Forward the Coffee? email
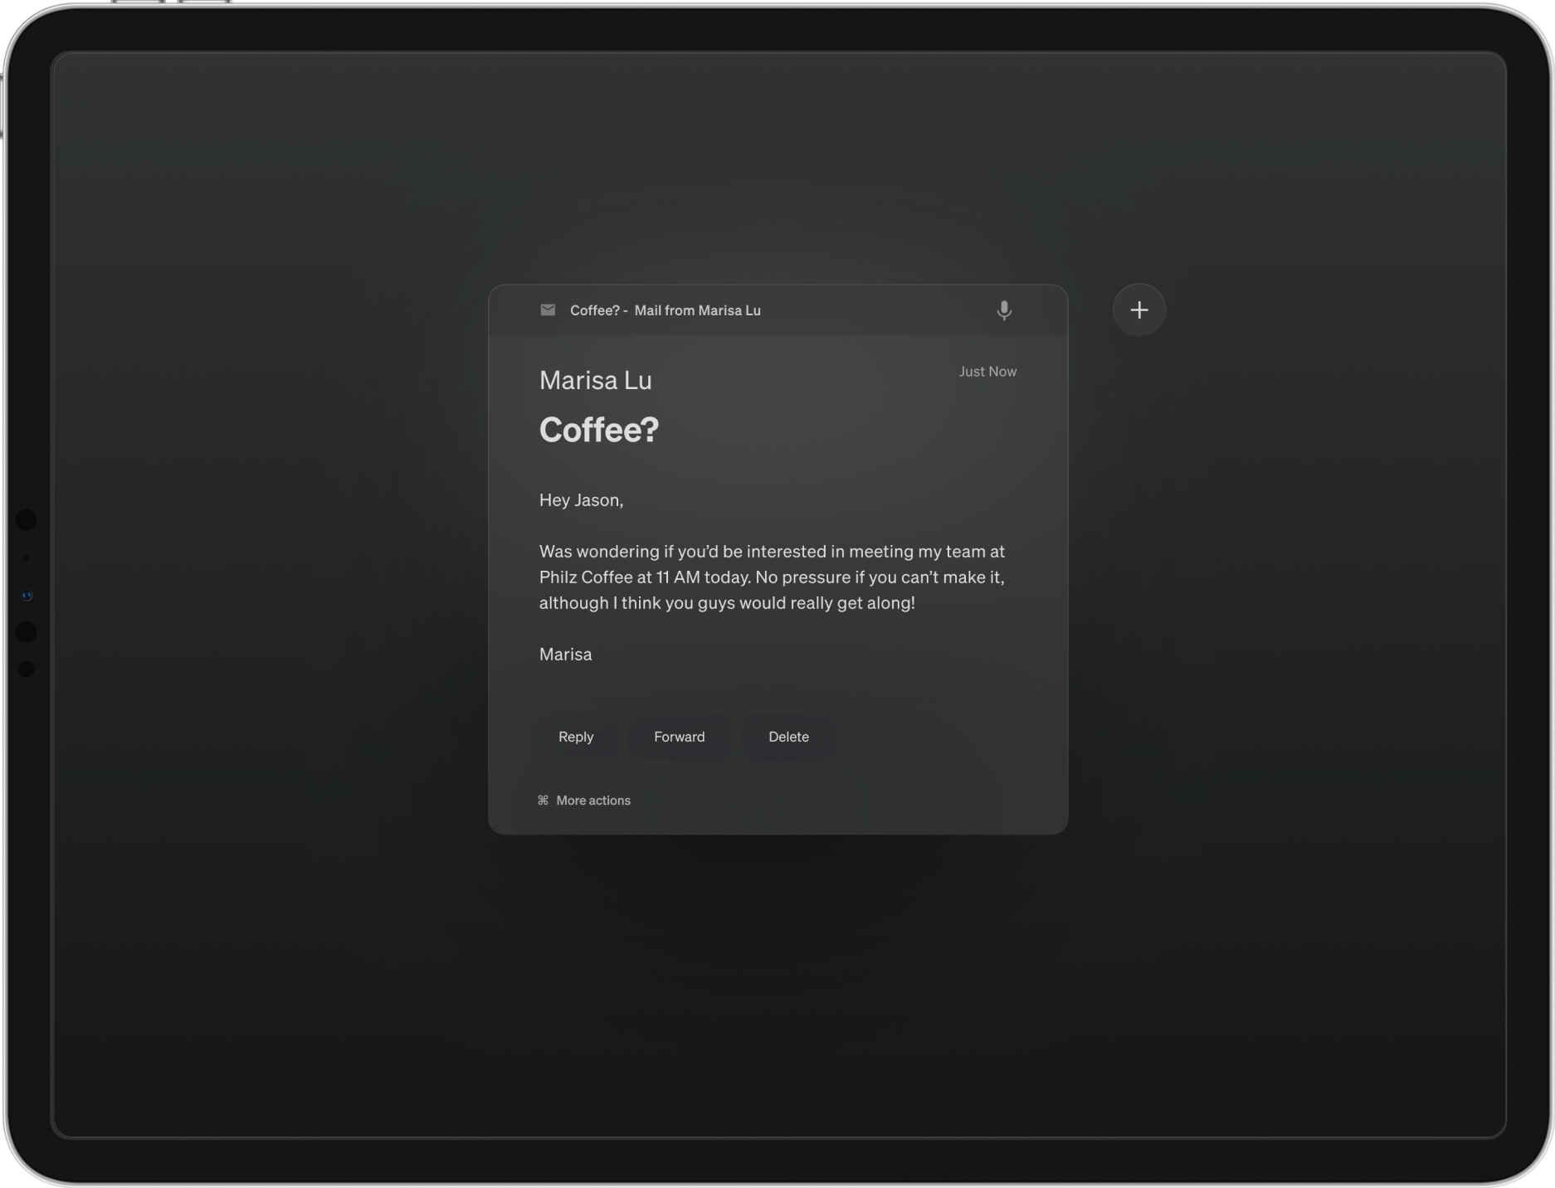This screenshot has width=1555, height=1188. click(x=679, y=737)
